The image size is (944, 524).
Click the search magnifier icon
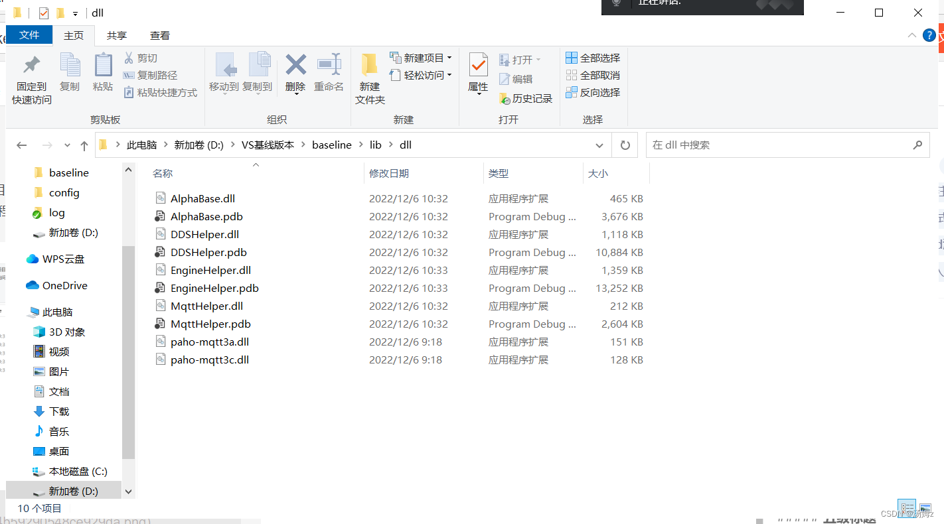tap(917, 145)
